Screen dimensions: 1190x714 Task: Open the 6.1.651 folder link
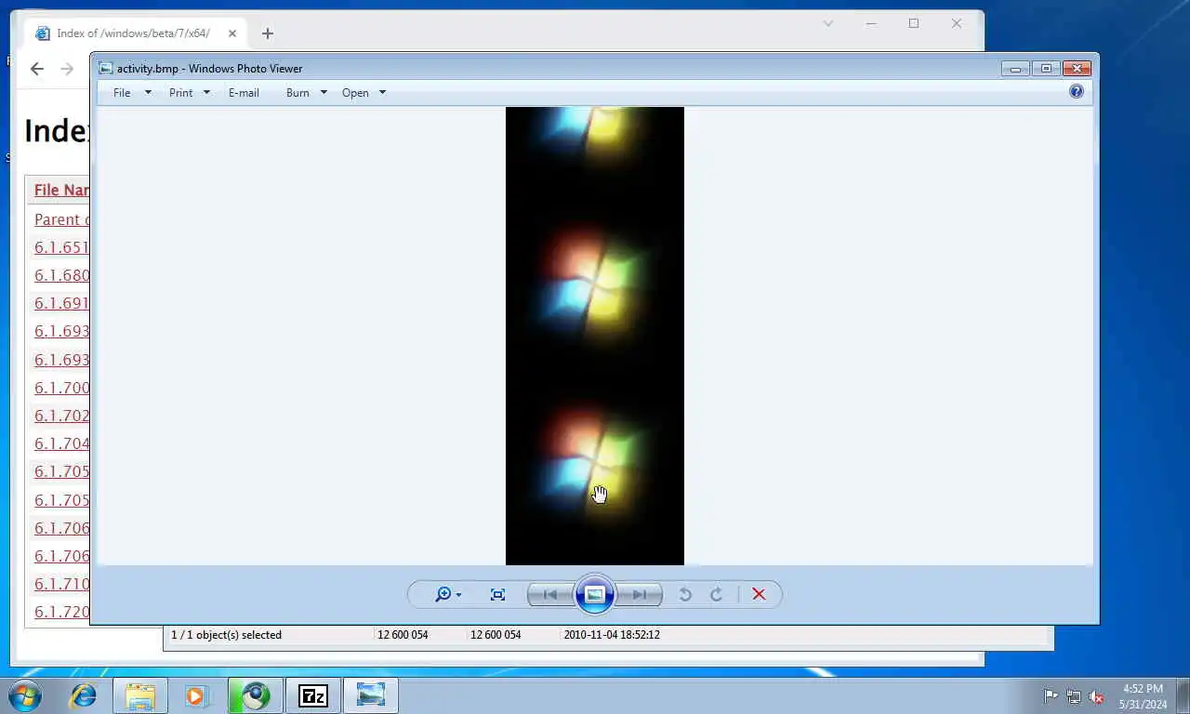pos(62,247)
